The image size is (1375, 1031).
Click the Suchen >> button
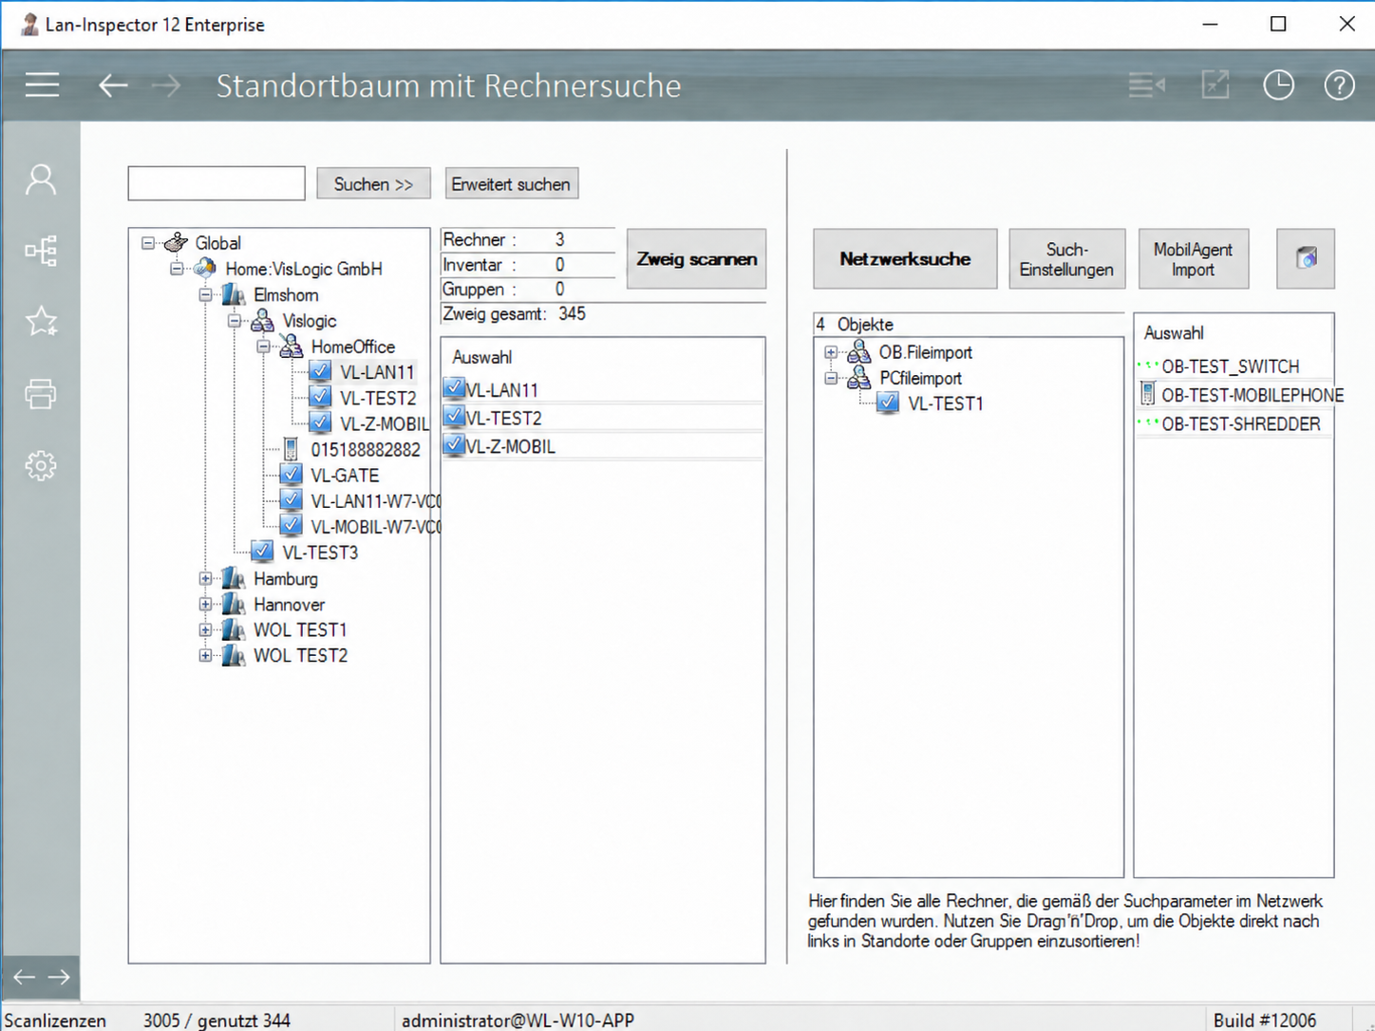[x=373, y=184]
